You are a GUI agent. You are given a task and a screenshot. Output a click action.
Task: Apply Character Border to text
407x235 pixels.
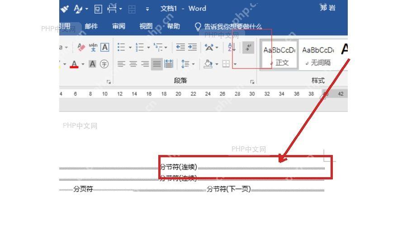click(104, 47)
